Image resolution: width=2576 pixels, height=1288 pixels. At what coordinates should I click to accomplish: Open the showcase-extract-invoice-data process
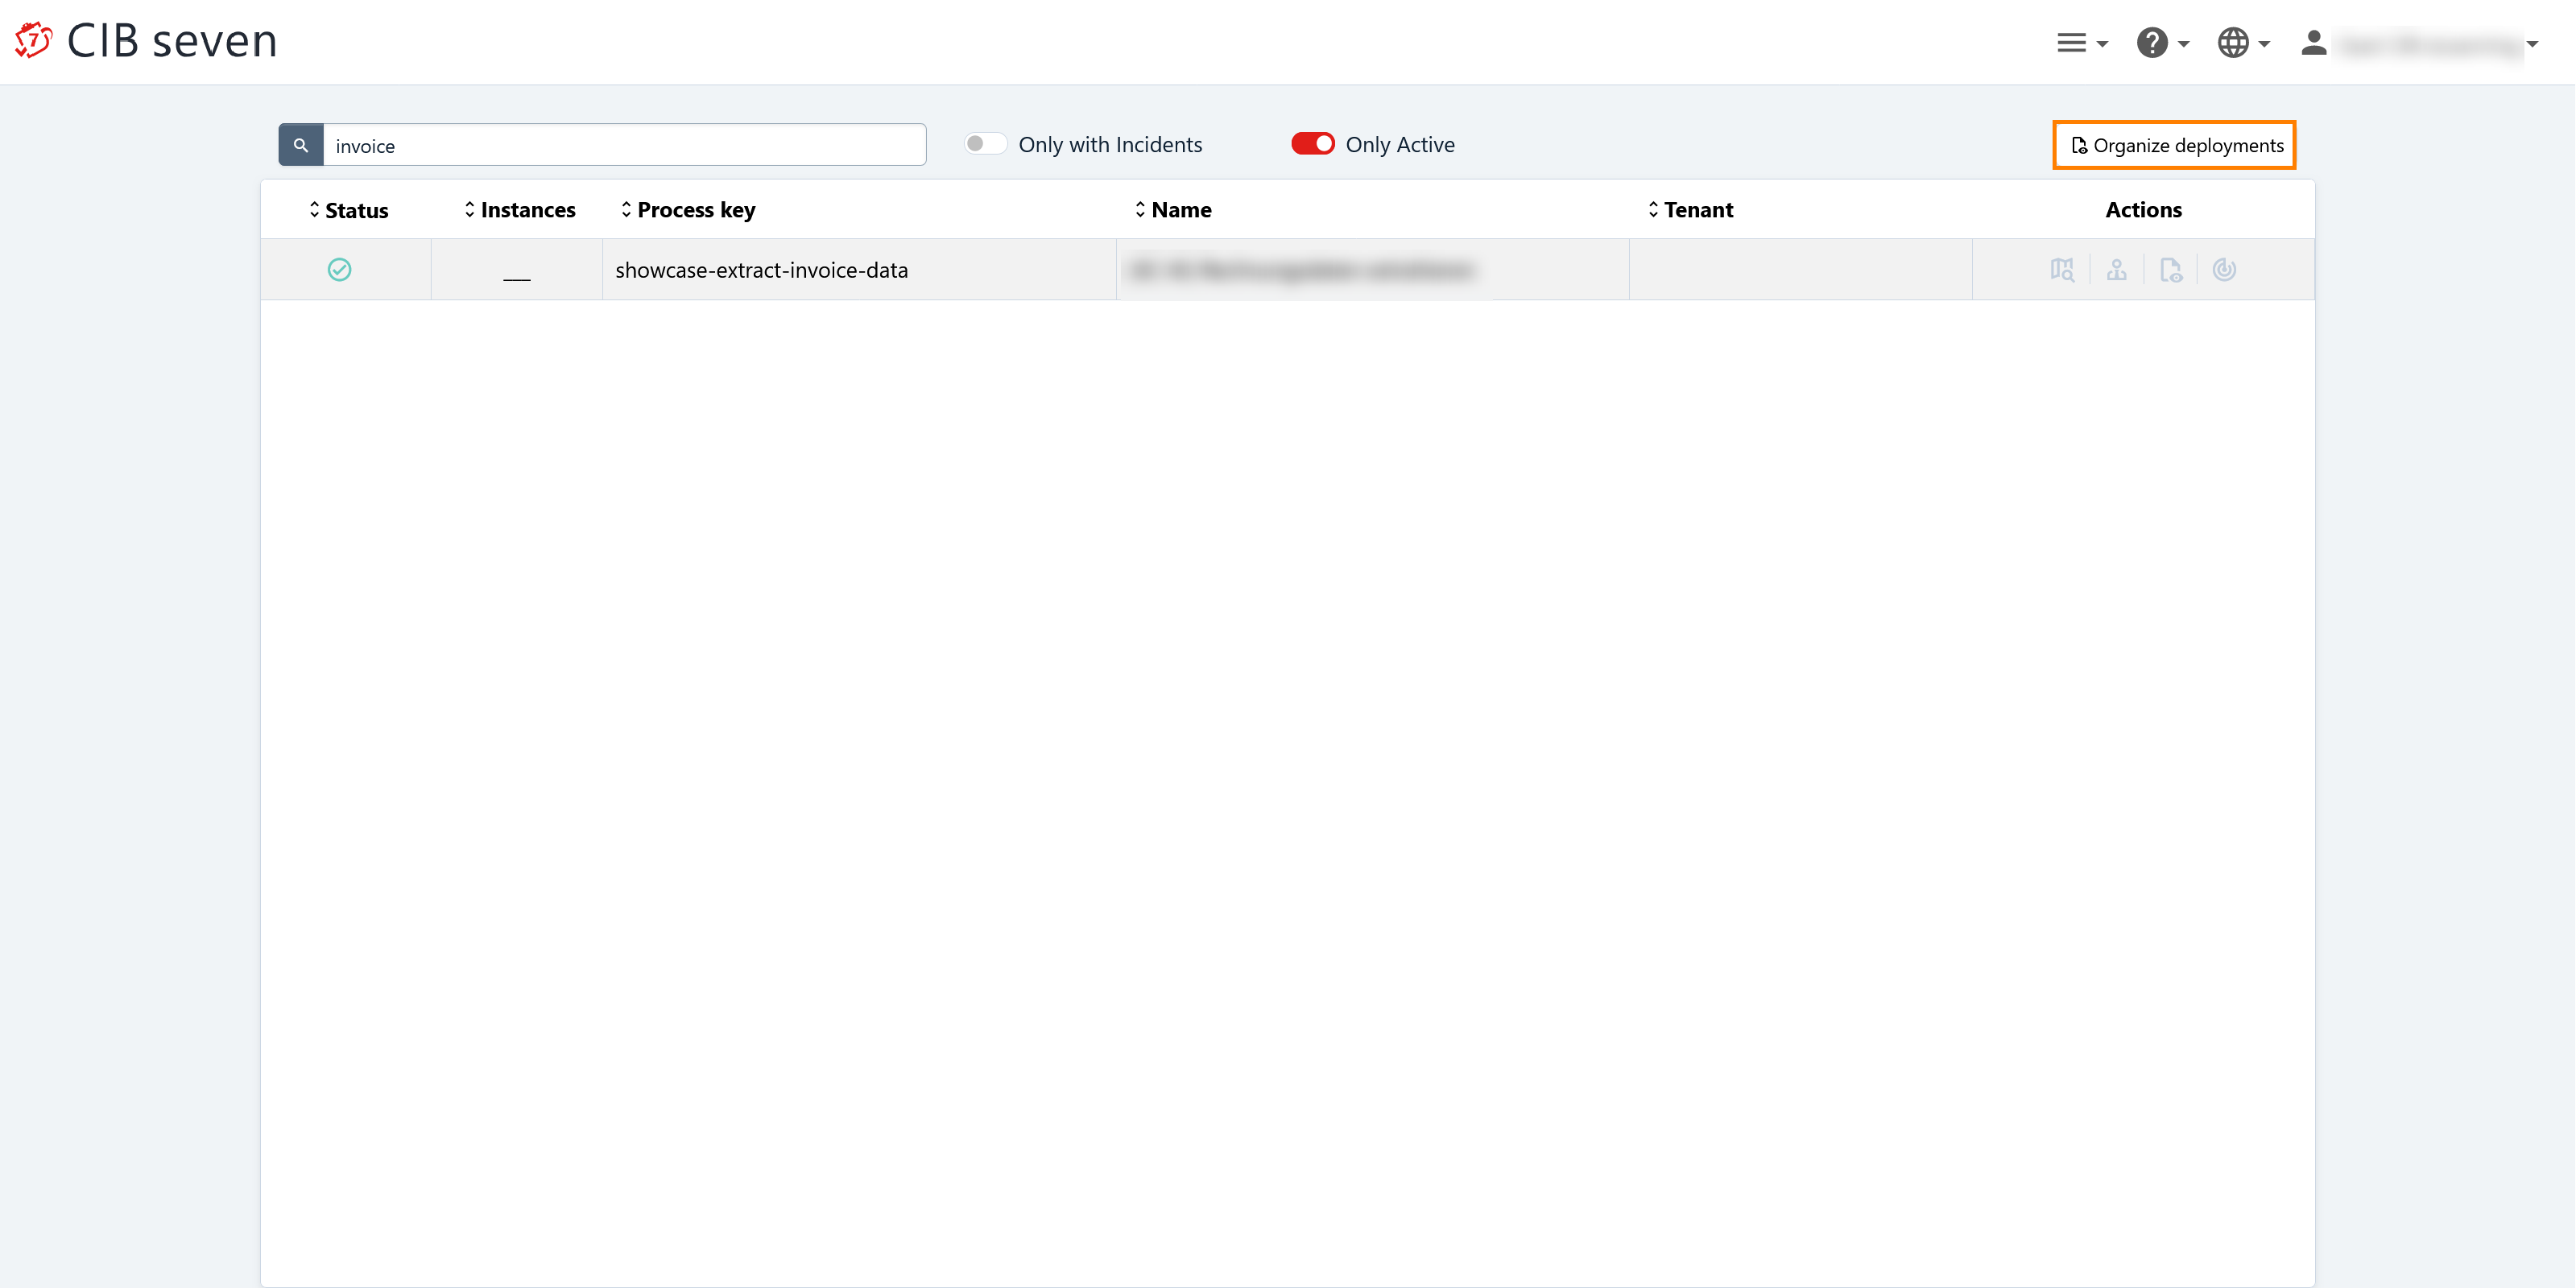pos(761,270)
